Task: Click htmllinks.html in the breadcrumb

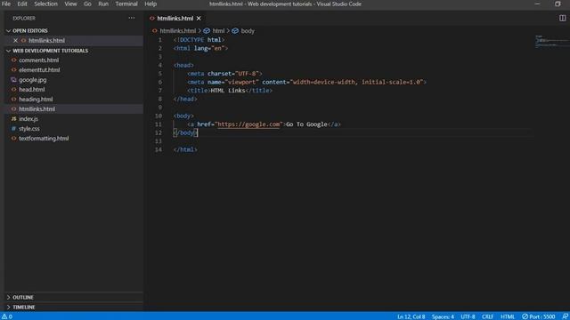Action: [x=178, y=31]
